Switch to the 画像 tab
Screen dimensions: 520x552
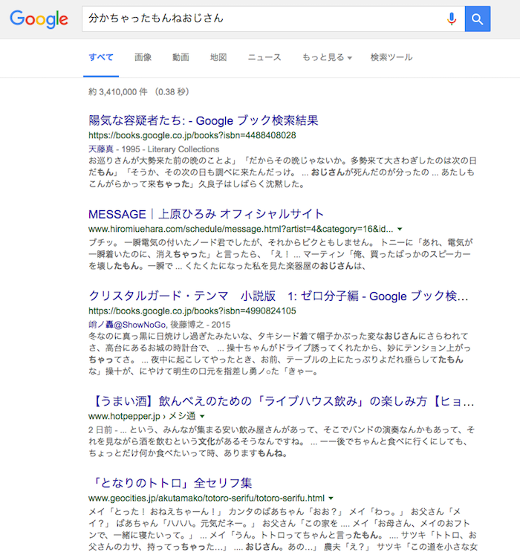click(143, 57)
